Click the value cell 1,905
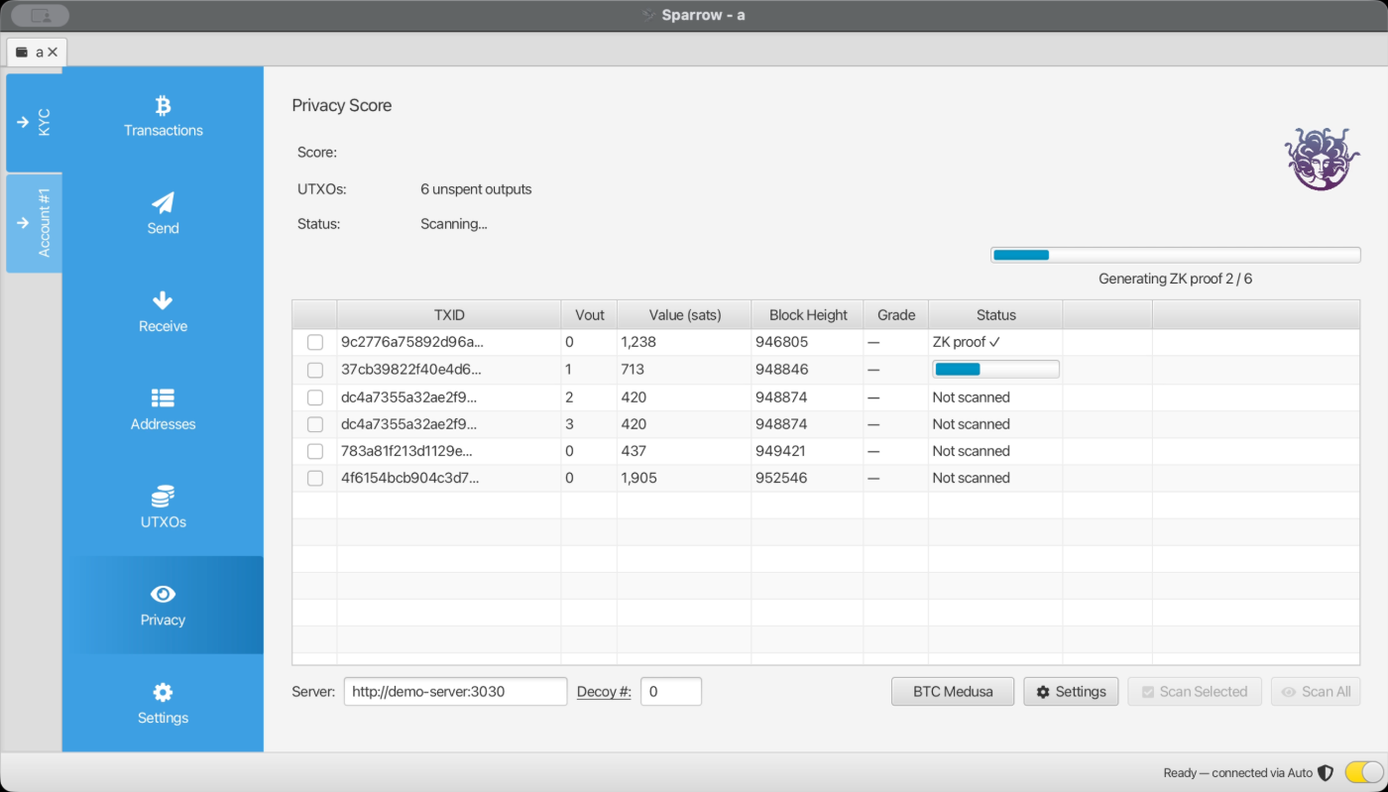The image size is (1388, 792). (x=684, y=478)
